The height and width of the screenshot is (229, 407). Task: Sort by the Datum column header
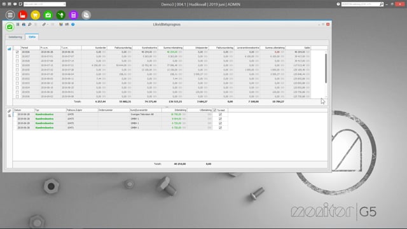[24, 110]
